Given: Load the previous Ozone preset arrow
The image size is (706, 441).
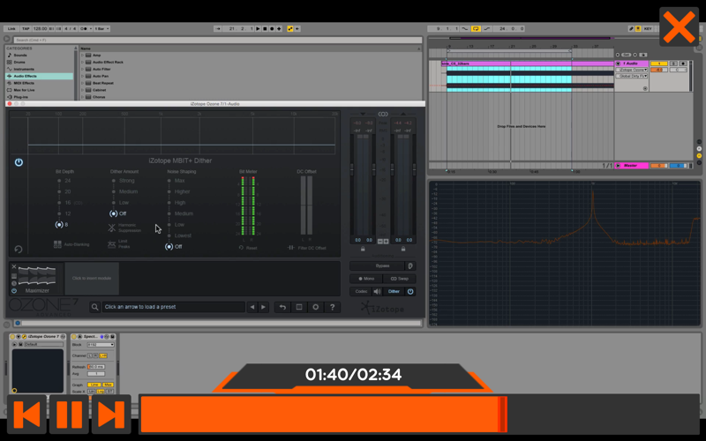Looking at the screenshot, I should click(252, 307).
